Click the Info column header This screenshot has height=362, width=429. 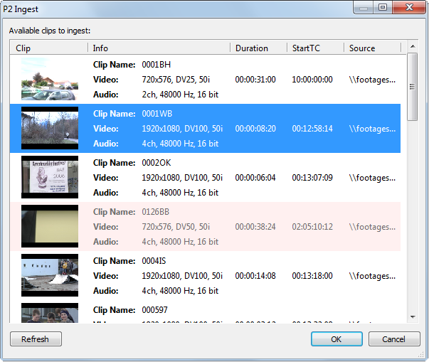tap(159, 48)
